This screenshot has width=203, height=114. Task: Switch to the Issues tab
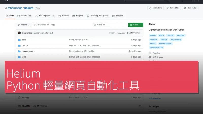tap(24, 16)
